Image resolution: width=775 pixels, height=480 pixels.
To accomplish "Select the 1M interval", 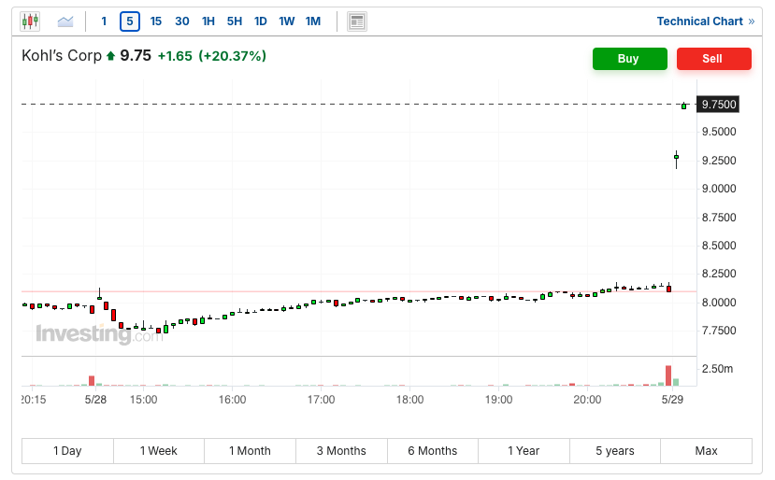I will [x=313, y=21].
